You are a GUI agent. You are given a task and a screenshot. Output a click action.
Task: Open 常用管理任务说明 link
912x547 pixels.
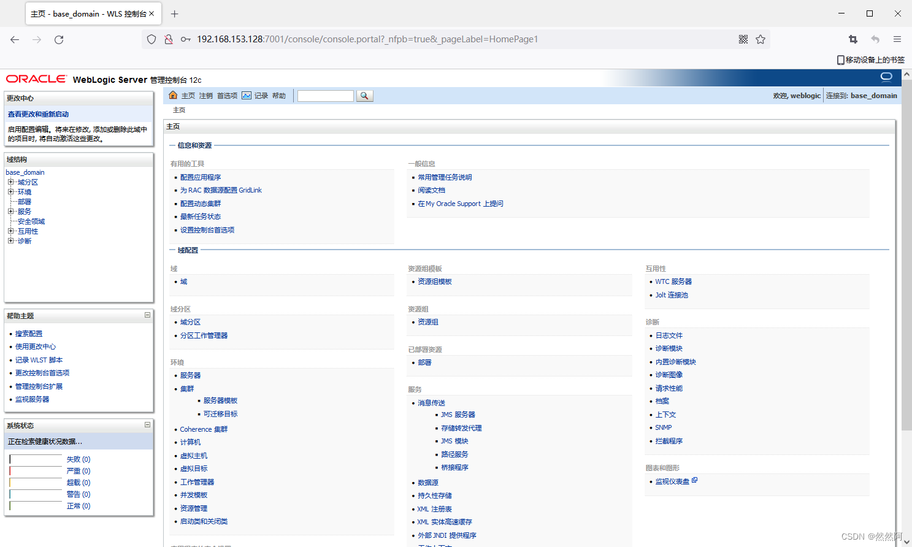coord(445,177)
